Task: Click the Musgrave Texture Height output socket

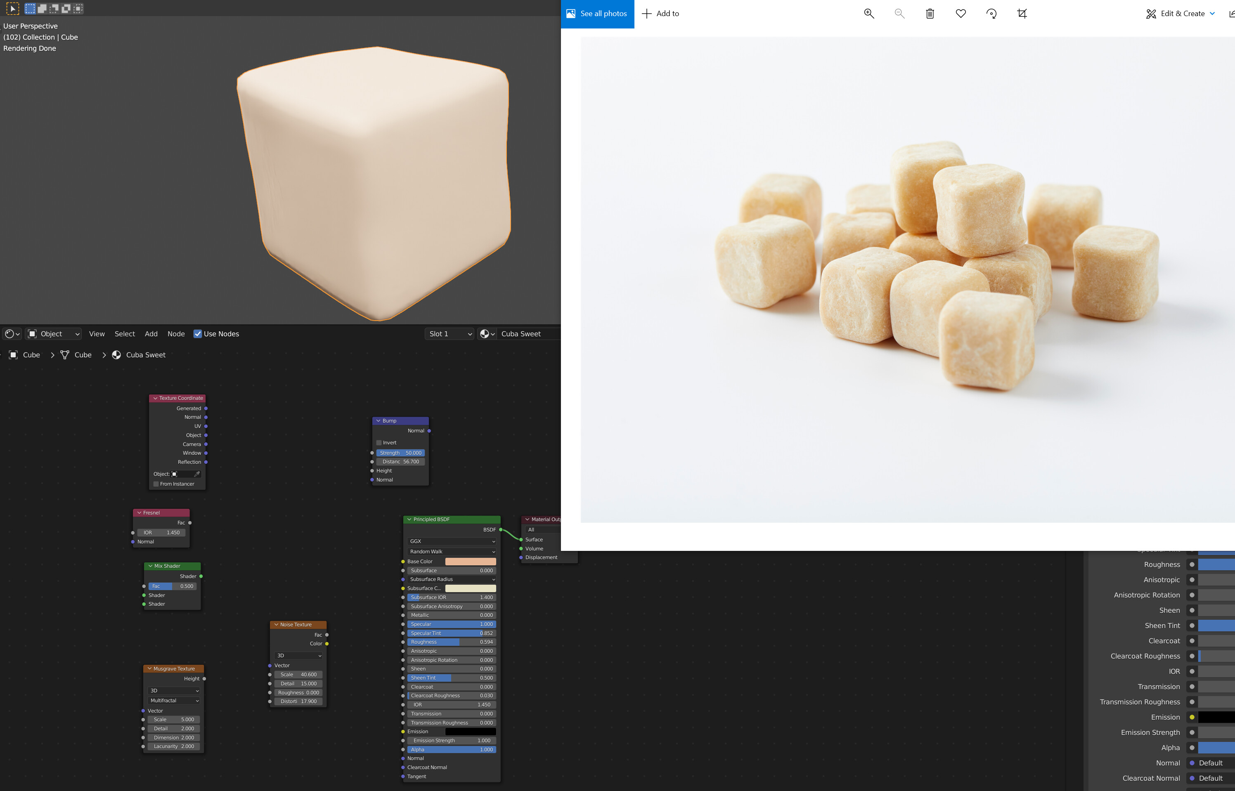Action: (204, 679)
